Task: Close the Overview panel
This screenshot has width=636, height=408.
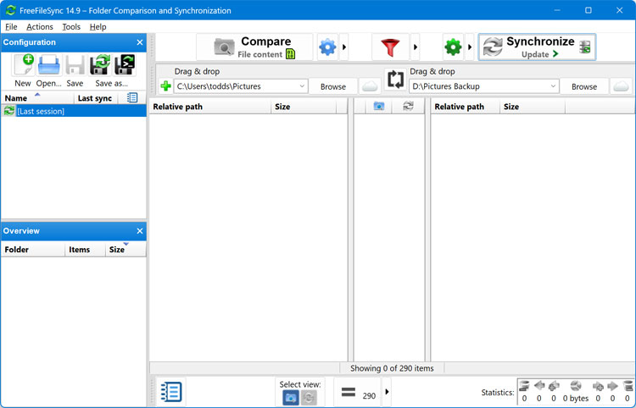Action: click(x=140, y=231)
